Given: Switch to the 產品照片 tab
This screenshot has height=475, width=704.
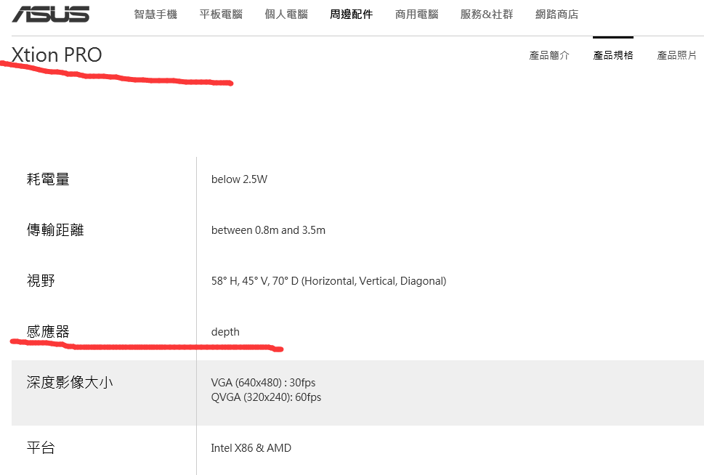Looking at the screenshot, I should coord(676,55).
